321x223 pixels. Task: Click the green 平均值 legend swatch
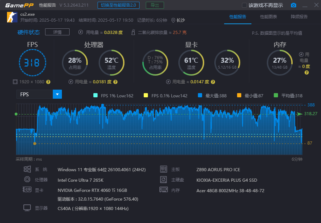[x=276, y=95]
